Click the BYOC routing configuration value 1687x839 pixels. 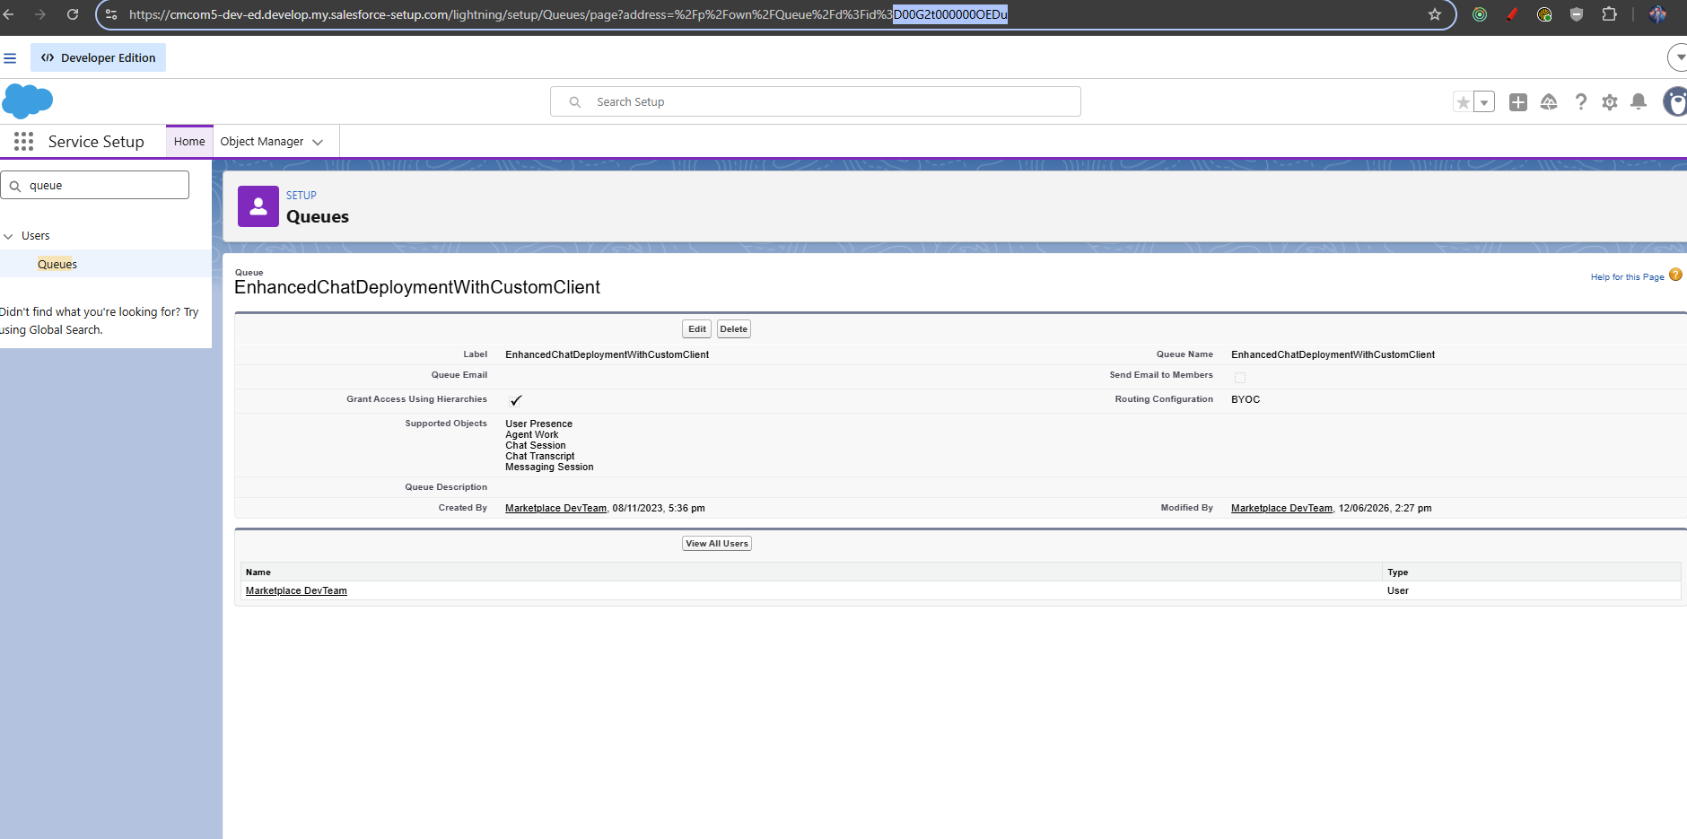point(1246,399)
